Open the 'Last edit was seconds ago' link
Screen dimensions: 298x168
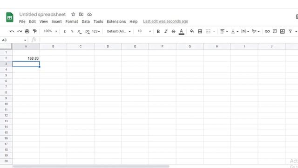click(166, 21)
